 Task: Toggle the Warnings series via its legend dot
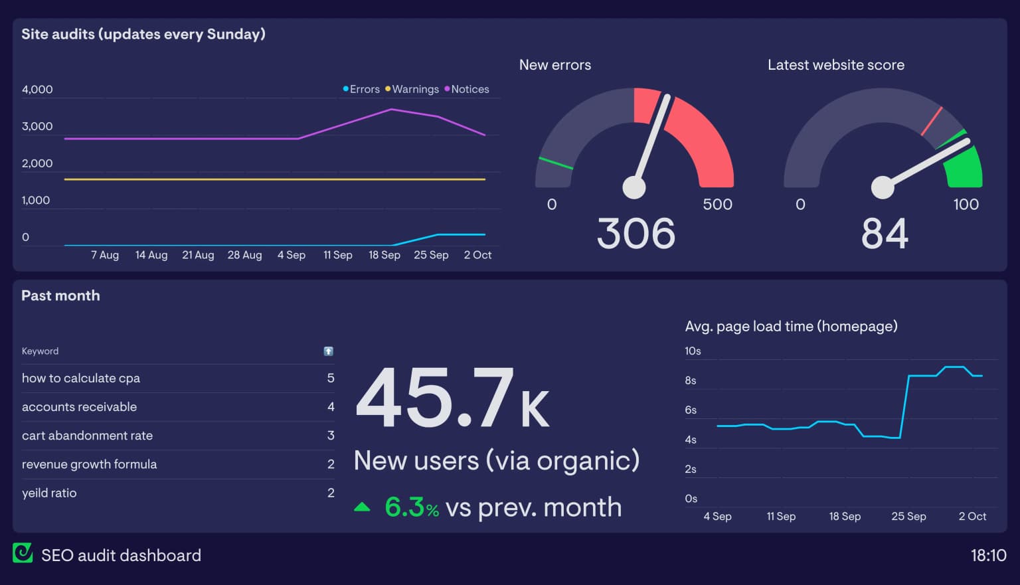[x=388, y=88]
